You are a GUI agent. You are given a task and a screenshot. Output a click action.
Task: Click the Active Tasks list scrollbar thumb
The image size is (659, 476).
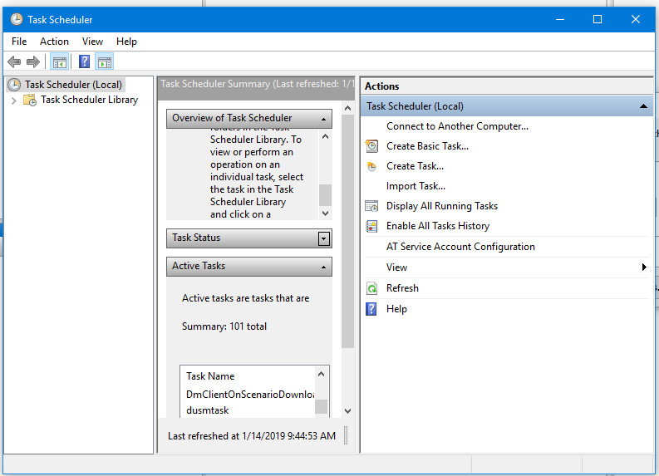[x=321, y=407]
